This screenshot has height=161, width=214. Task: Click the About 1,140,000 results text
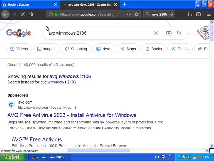coord(41,65)
